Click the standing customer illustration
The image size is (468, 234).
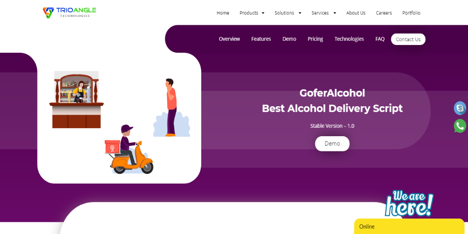[x=171, y=108]
